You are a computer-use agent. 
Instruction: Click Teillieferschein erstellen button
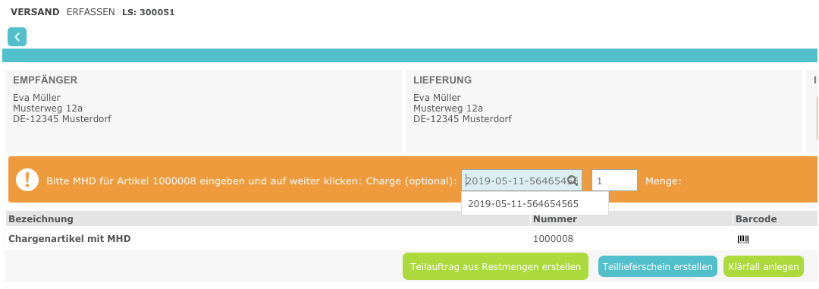coord(657,266)
